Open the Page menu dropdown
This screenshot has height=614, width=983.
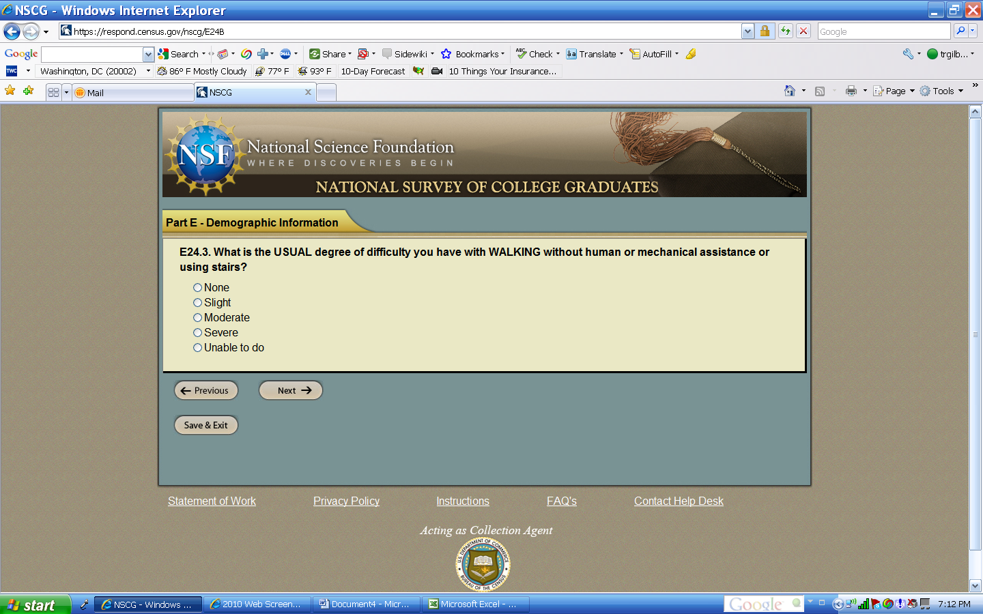(x=895, y=91)
